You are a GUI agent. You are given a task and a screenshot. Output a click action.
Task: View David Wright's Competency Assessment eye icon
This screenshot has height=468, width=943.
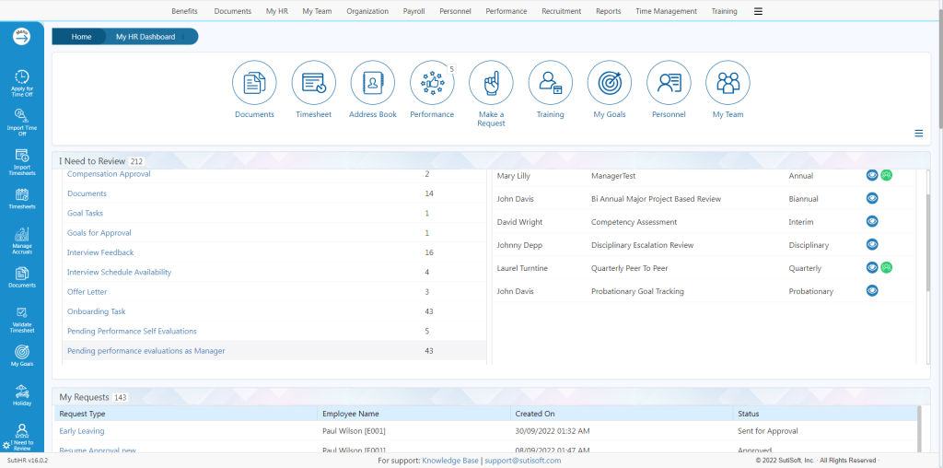pos(872,221)
